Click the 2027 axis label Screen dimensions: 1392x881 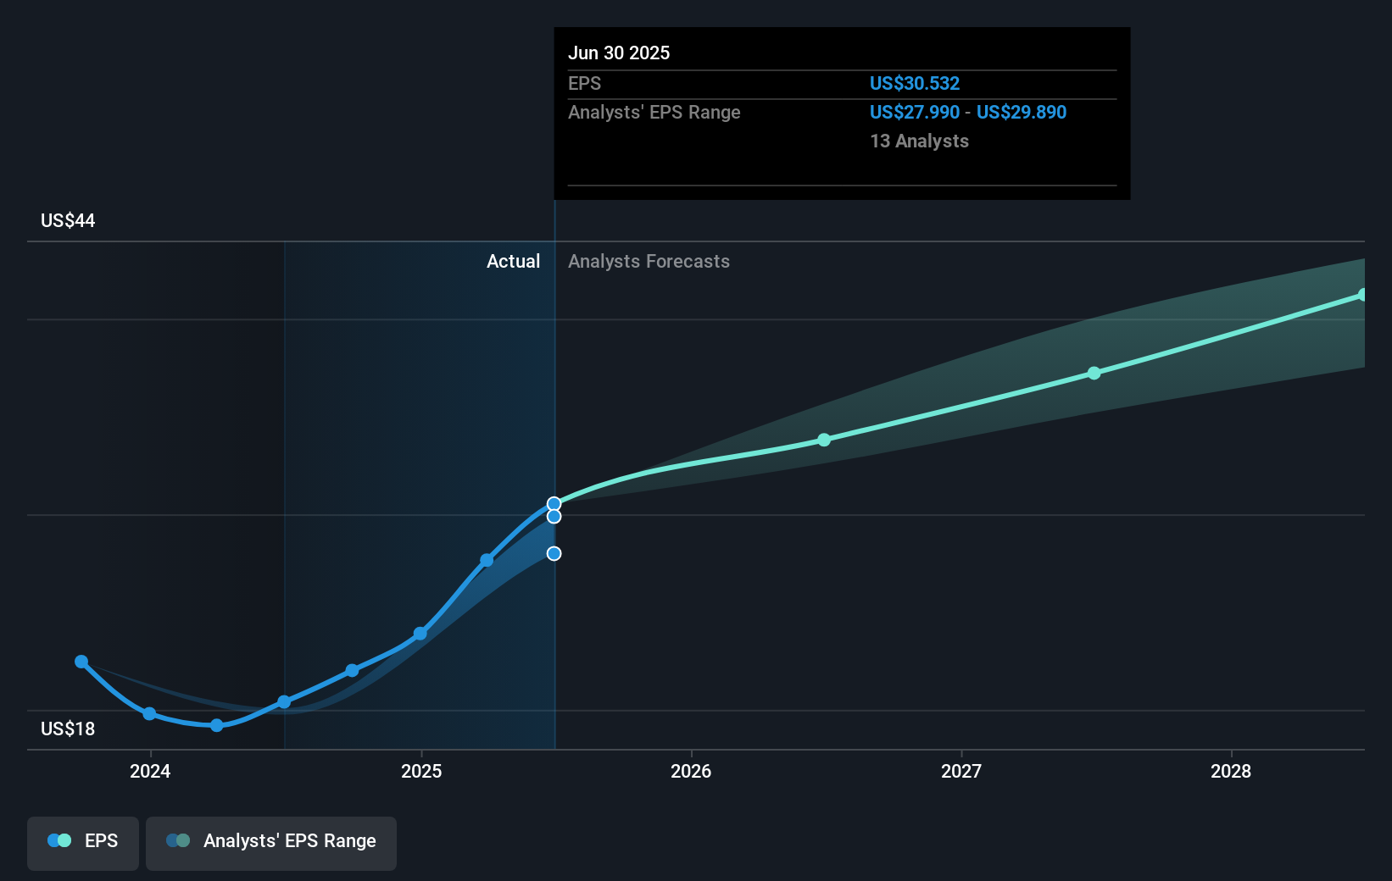click(x=961, y=771)
